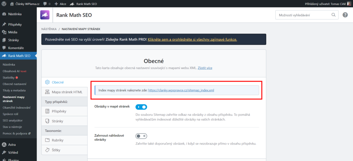Open Tituly a metadata submenu item
The image size is (353, 161).
point(14,91)
